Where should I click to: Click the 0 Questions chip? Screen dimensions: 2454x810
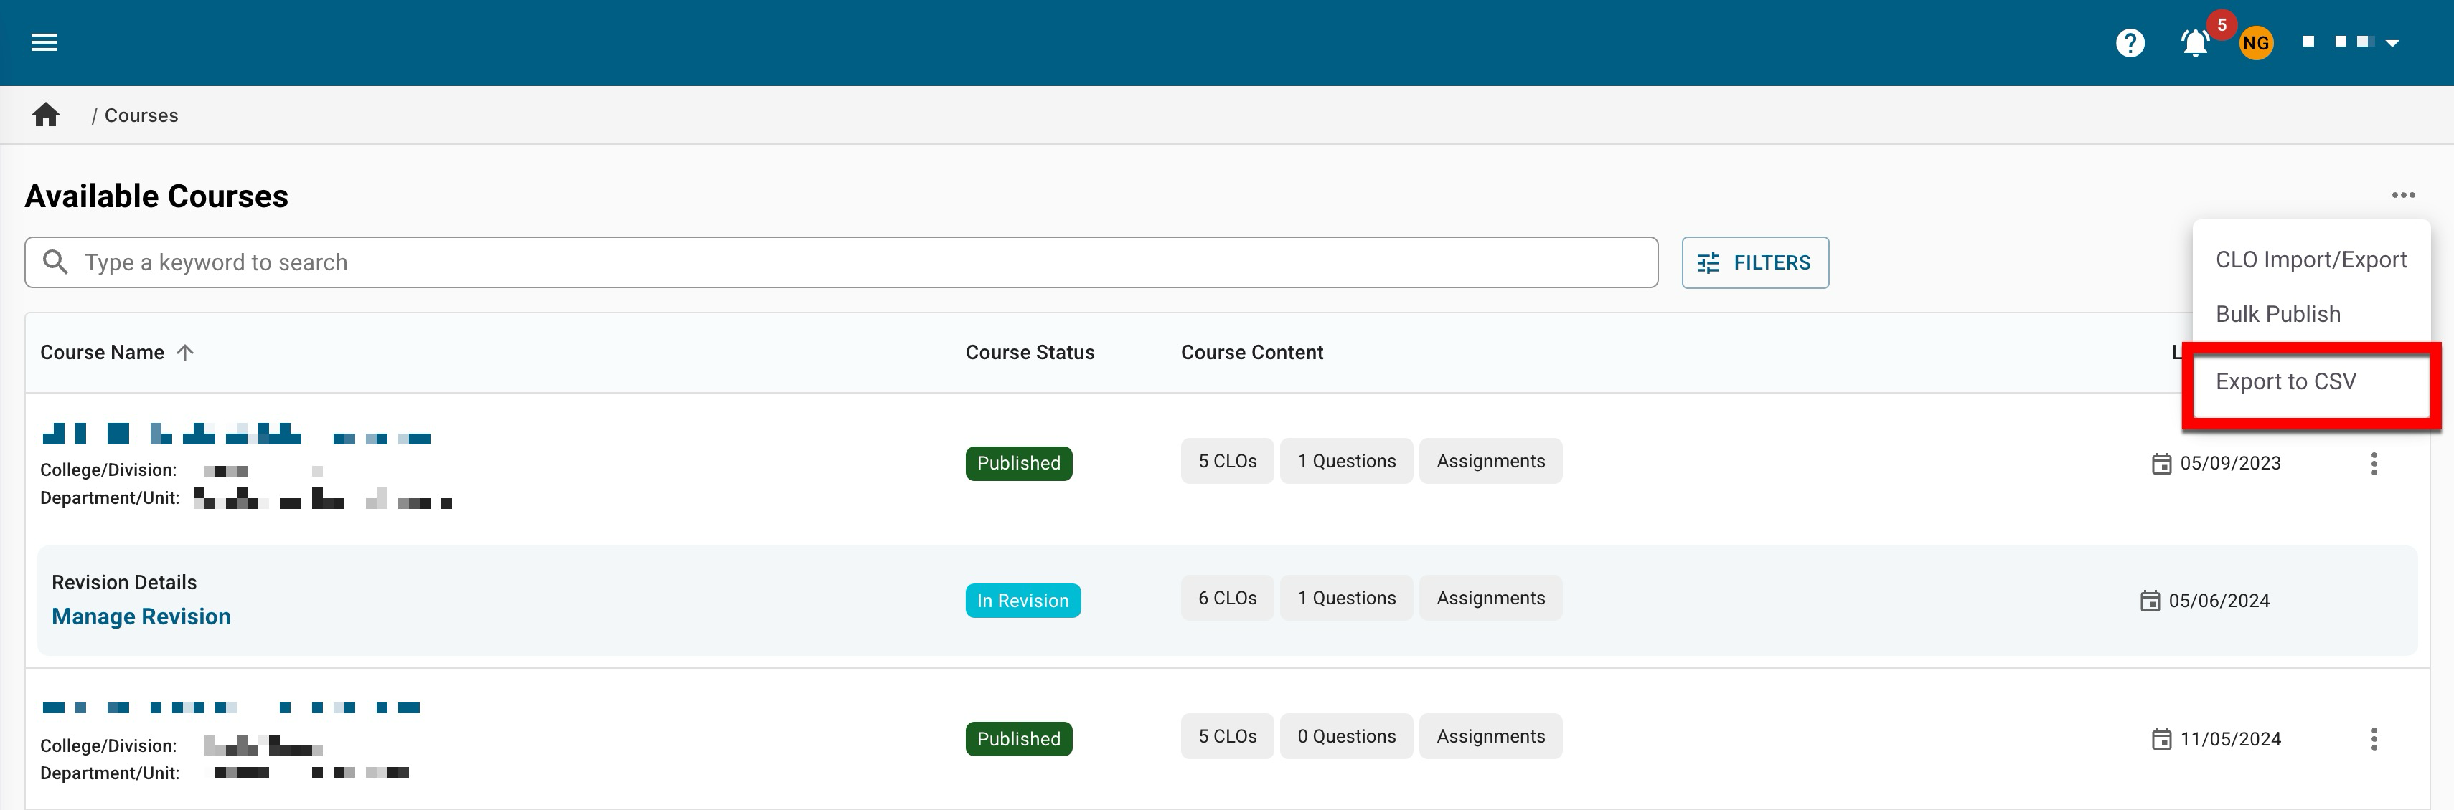1345,735
